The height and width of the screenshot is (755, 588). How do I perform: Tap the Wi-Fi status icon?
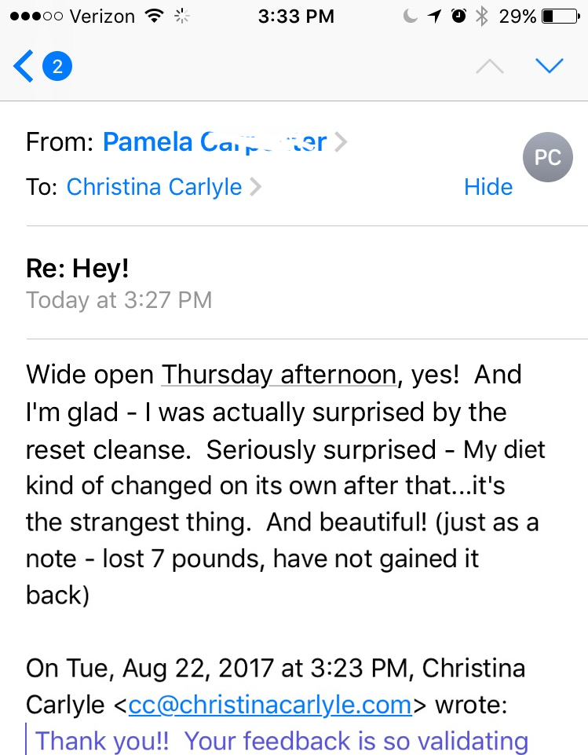[155, 16]
